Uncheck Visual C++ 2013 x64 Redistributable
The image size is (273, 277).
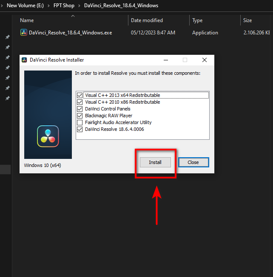[80, 95]
